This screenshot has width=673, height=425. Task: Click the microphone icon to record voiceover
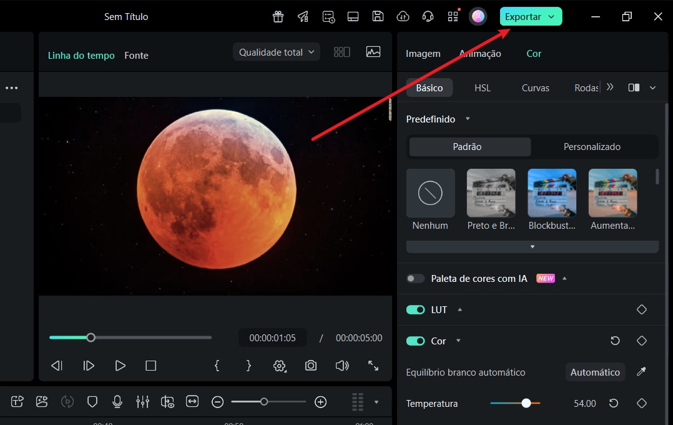[x=117, y=402]
